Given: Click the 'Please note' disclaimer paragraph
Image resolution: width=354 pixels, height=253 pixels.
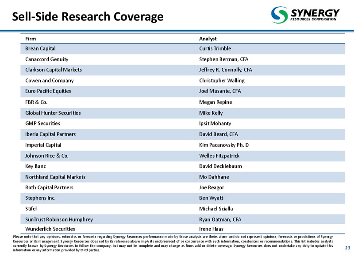Looking at the screenshot, I should pyautogui.click(x=173, y=243).
